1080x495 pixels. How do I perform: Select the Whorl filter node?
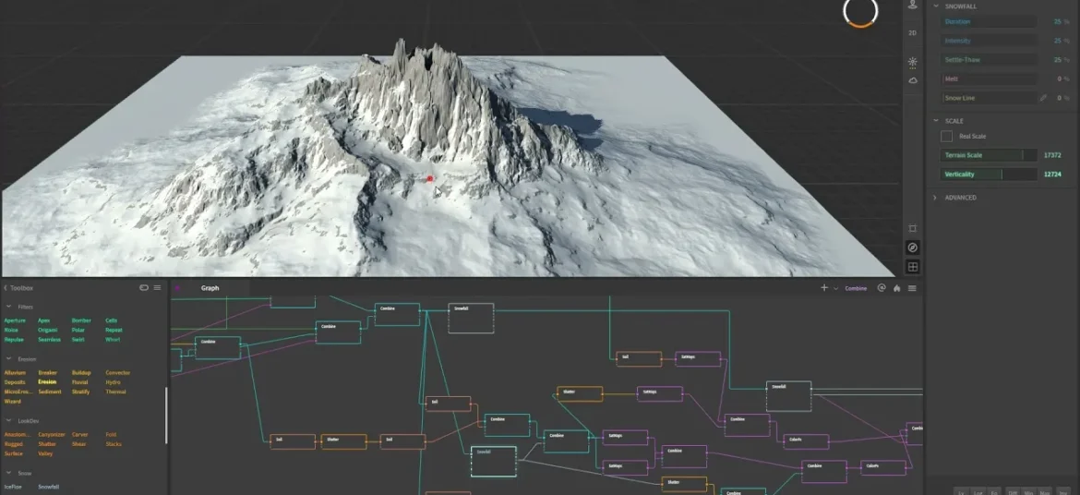point(113,340)
